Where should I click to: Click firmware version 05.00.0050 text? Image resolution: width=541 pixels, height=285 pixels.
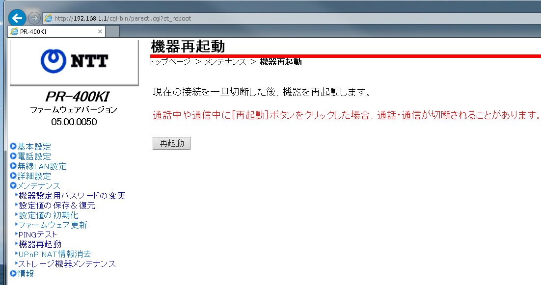(x=74, y=122)
